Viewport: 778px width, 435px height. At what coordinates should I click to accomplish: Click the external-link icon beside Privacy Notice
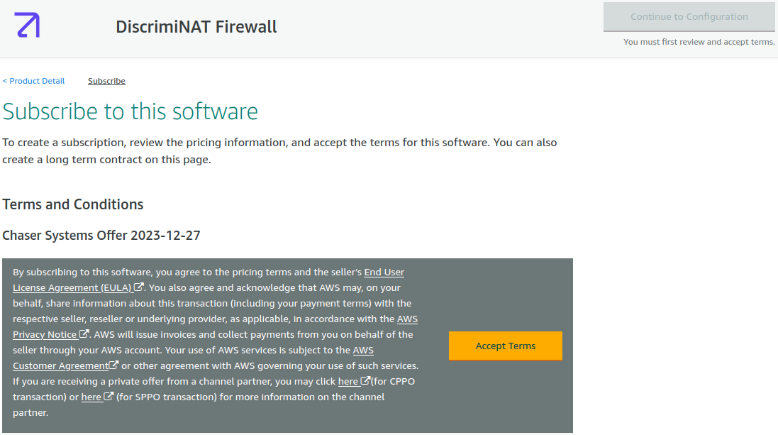point(84,334)
